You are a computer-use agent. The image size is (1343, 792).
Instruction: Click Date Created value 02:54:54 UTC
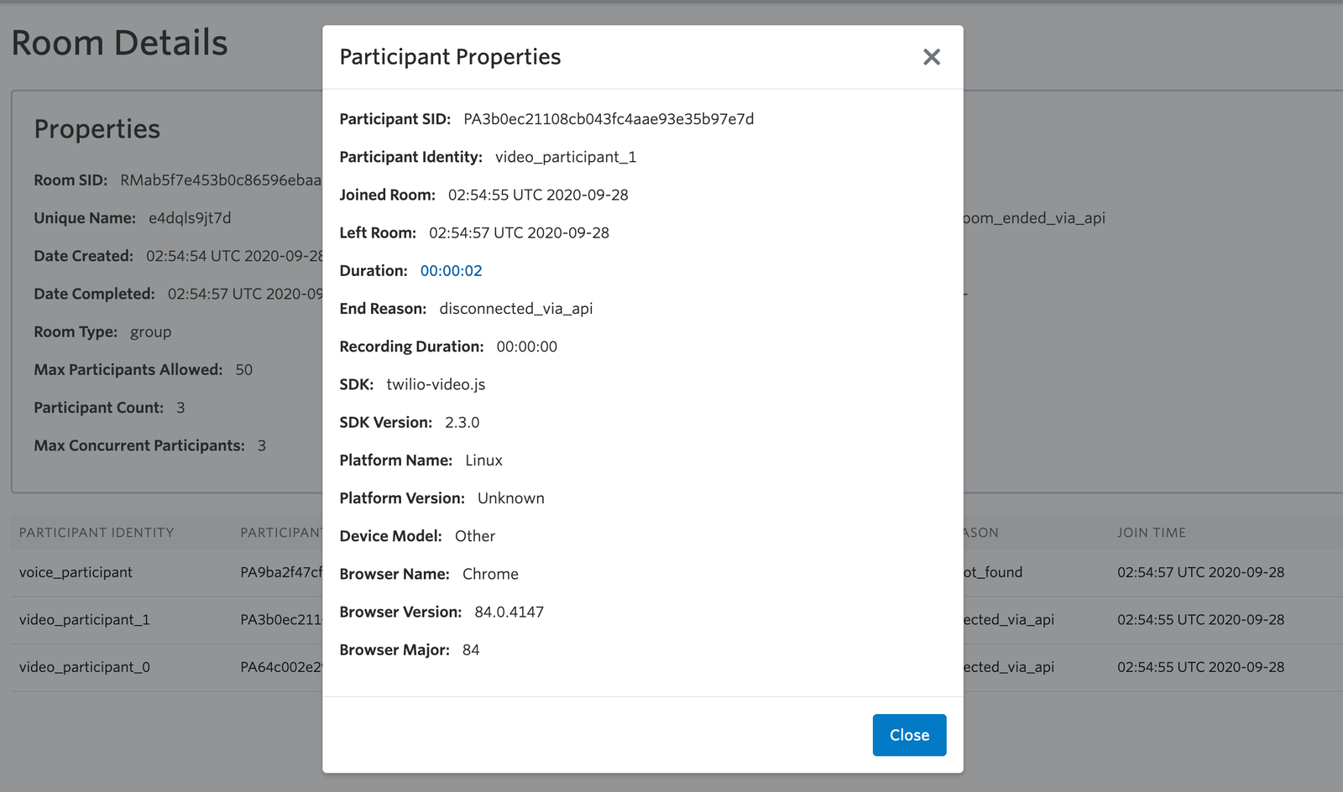coord(234,256)
